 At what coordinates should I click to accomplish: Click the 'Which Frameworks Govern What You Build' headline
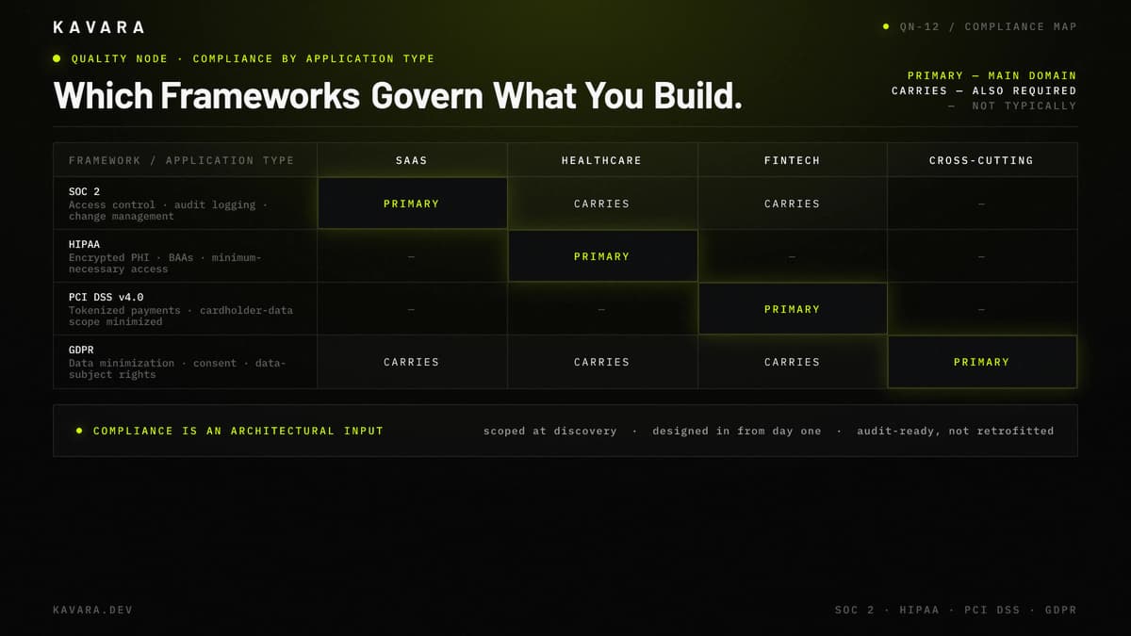(398, 96)
